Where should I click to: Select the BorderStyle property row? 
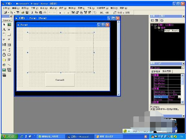167,94
